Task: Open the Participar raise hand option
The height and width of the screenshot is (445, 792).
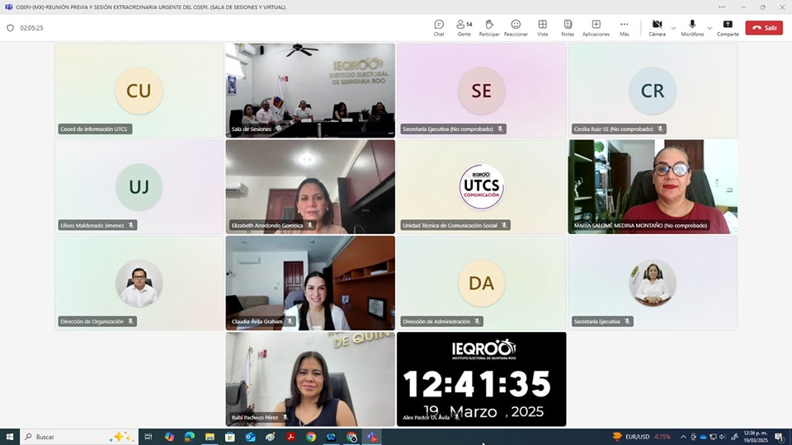Action: (x=489, y=28)
